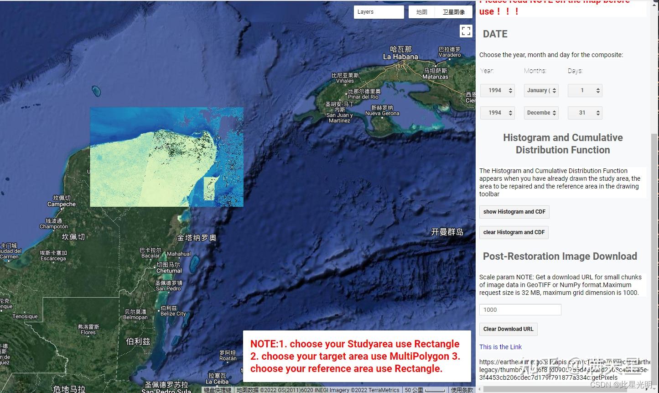Open 使用条款 terms of use link
Screen dimensions: 659x393
coord(462,390)
